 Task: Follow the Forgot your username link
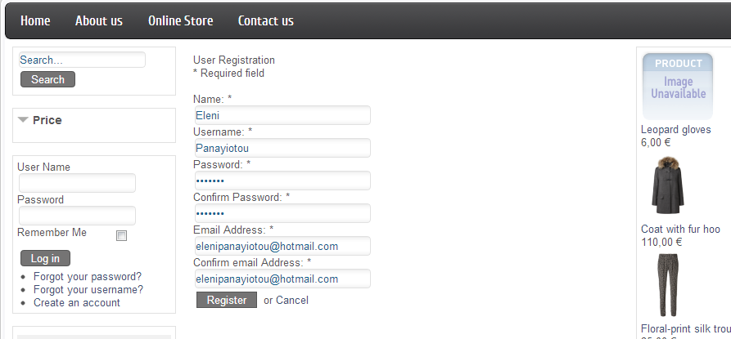88,290
